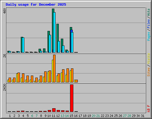Click the cyan pages bar for day 11

pos(54,32)
